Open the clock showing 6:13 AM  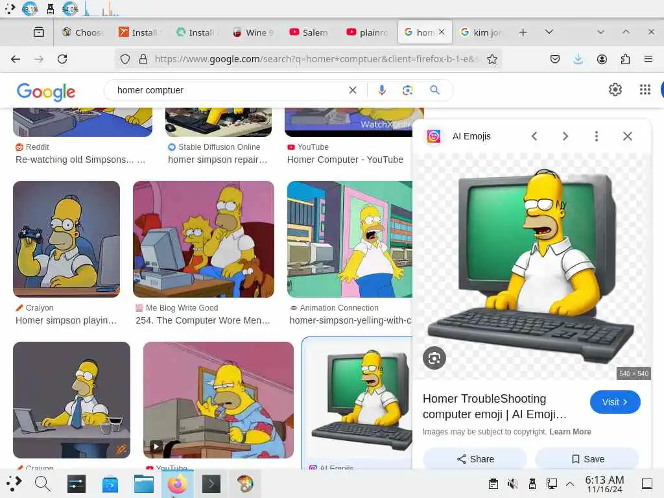pos(604,484)
